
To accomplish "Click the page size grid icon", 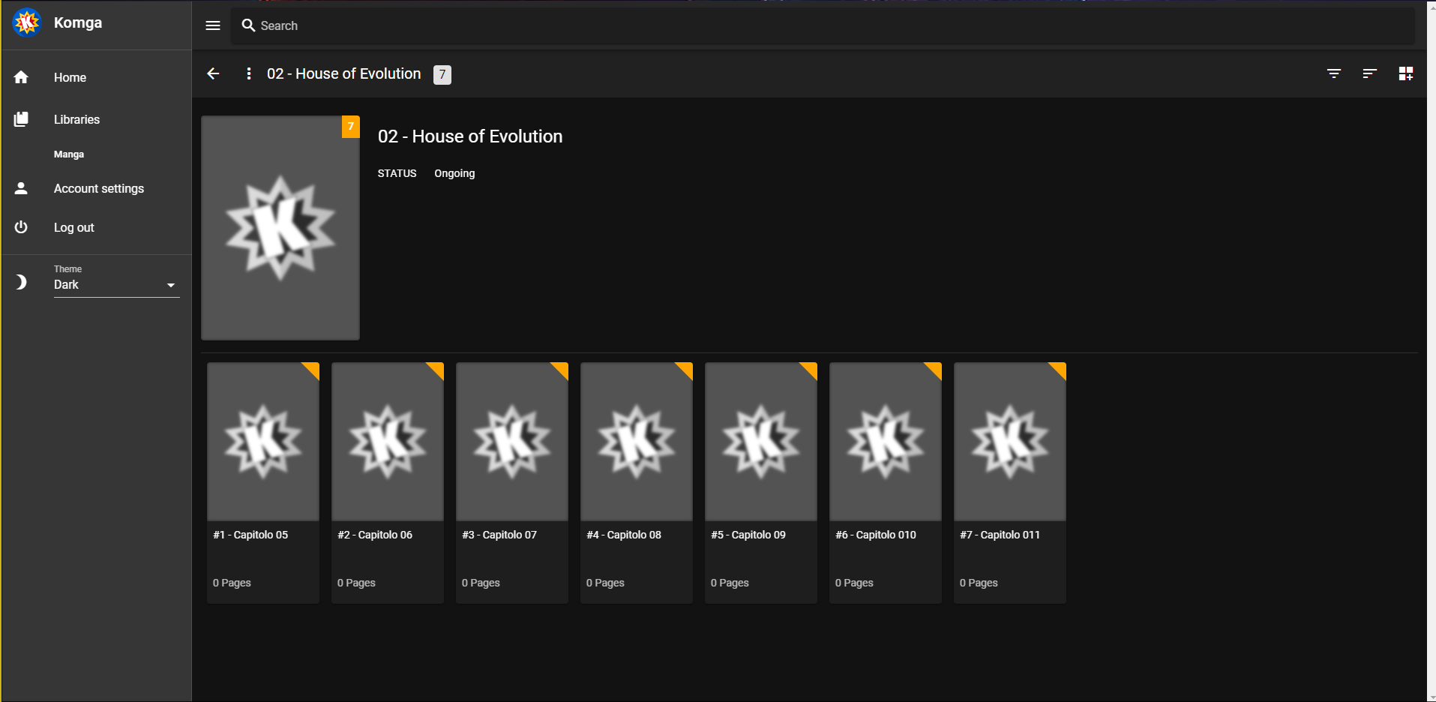I will pos(1406,73).
